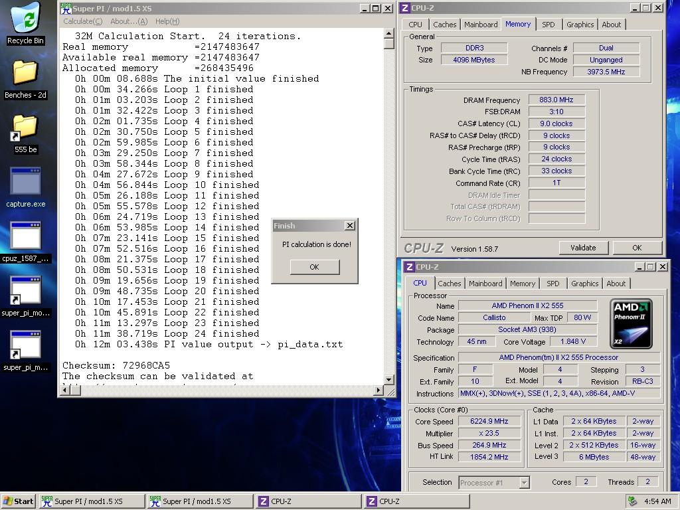Viewport: 680px width, 510px height.
Task: Open the Recycle Bin desktop icon
Action: [25, 23]
